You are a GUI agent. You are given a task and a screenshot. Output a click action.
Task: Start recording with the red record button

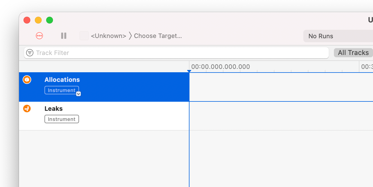39,36
